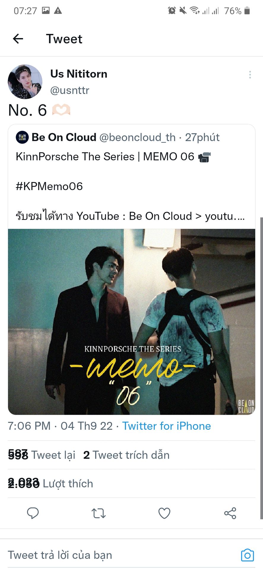This screenshot has width=263, height=571.
Task: Open Us Nititorn's profile picture
Action: (25, 82)
